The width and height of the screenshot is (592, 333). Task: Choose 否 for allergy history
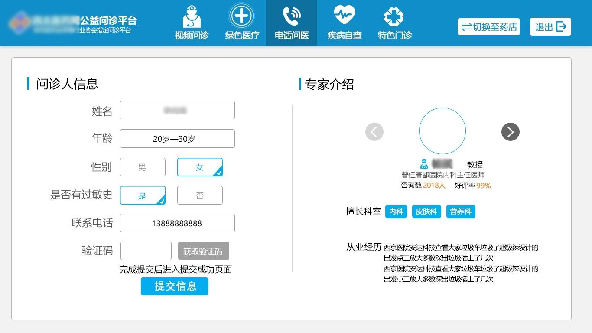coord(200,195)
